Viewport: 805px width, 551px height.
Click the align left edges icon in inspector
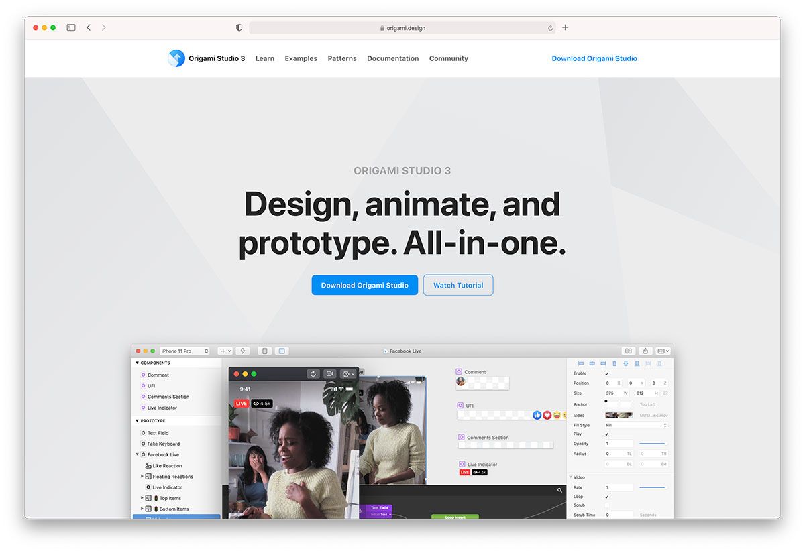click(x=581, y=363)
